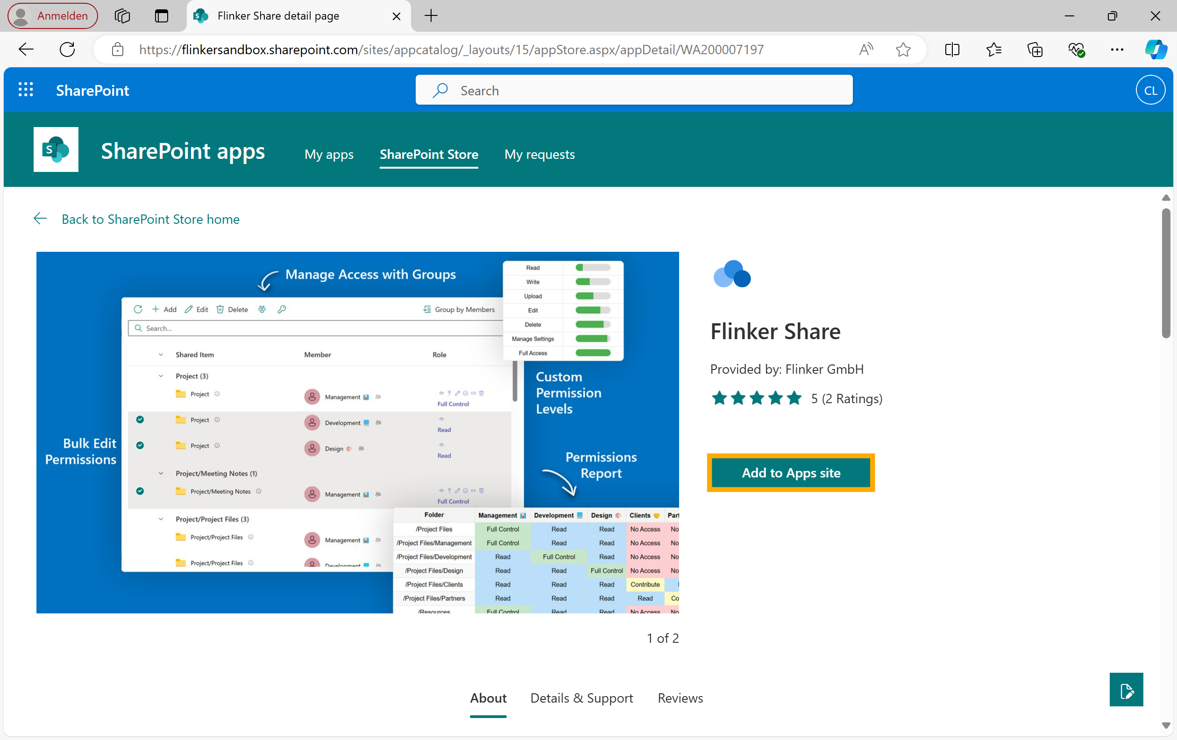Reload the page with refresh icon
The width and height of the screenshot is (1177, 740).
67,50
